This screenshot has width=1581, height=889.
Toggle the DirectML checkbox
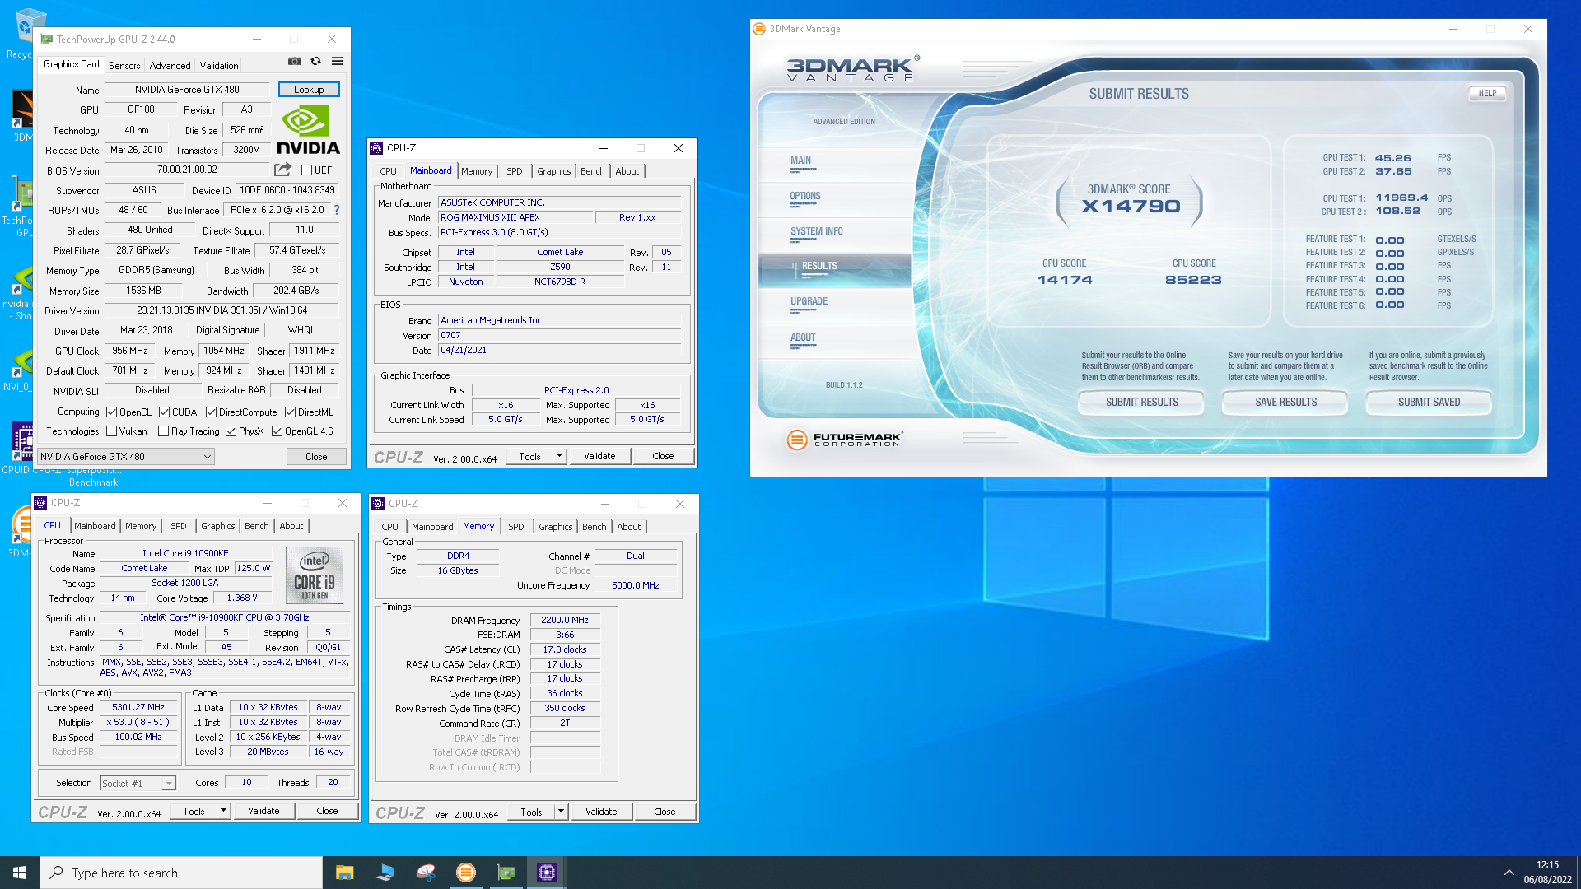click(x=290, y=412)
